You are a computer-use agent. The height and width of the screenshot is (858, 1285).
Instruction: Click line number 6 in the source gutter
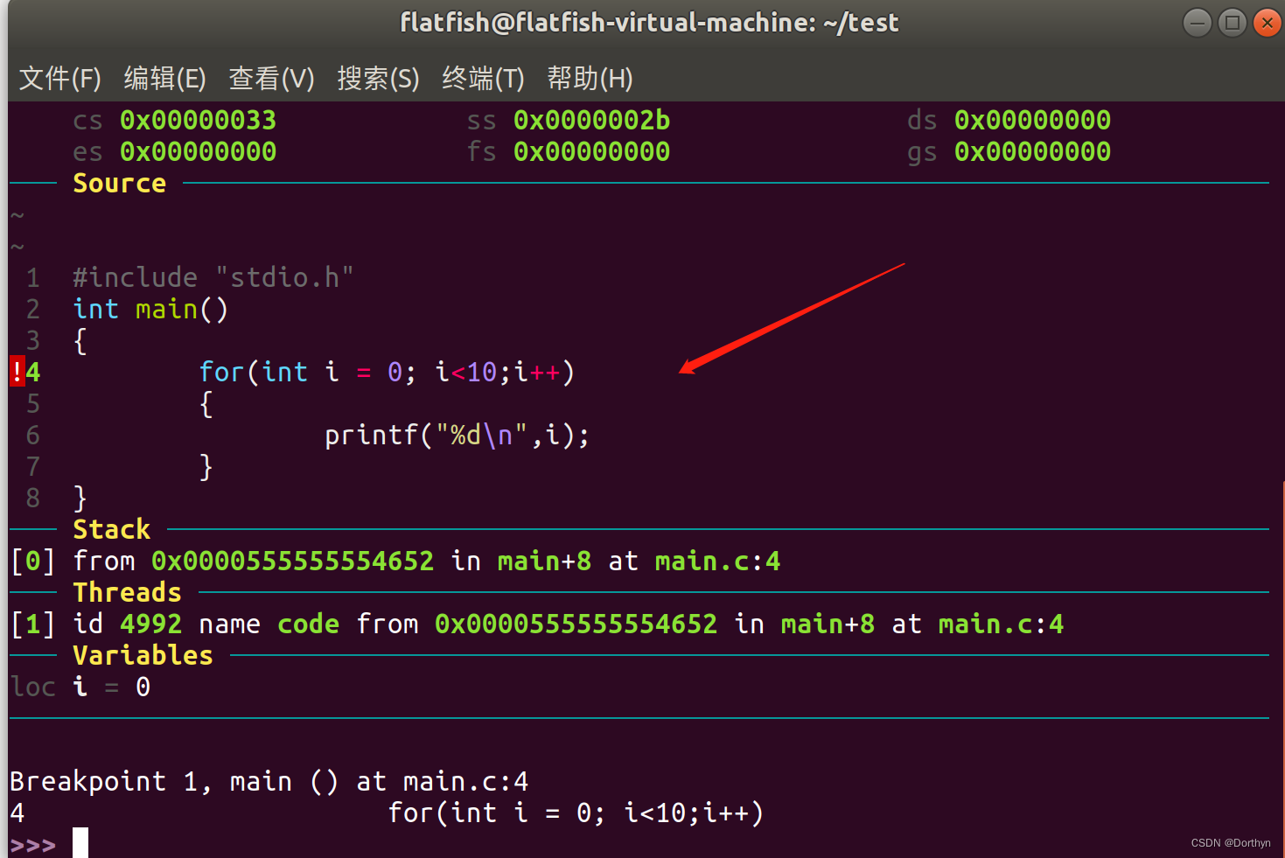(x=33, y=435)
